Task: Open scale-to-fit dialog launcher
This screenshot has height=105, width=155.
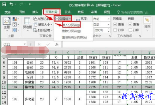Action: [110, 36]
